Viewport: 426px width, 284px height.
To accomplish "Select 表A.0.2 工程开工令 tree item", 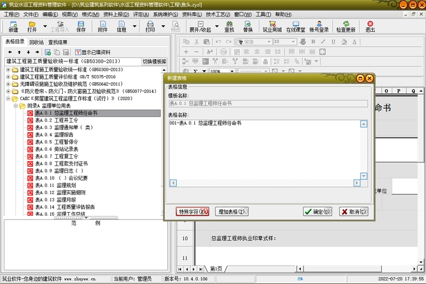I will (56, 120).
